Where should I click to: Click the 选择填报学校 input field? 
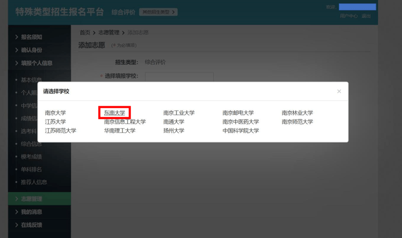(x=179, y=77)
